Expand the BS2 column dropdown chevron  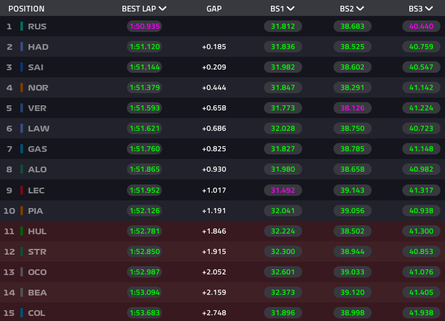tap(360, 9)
